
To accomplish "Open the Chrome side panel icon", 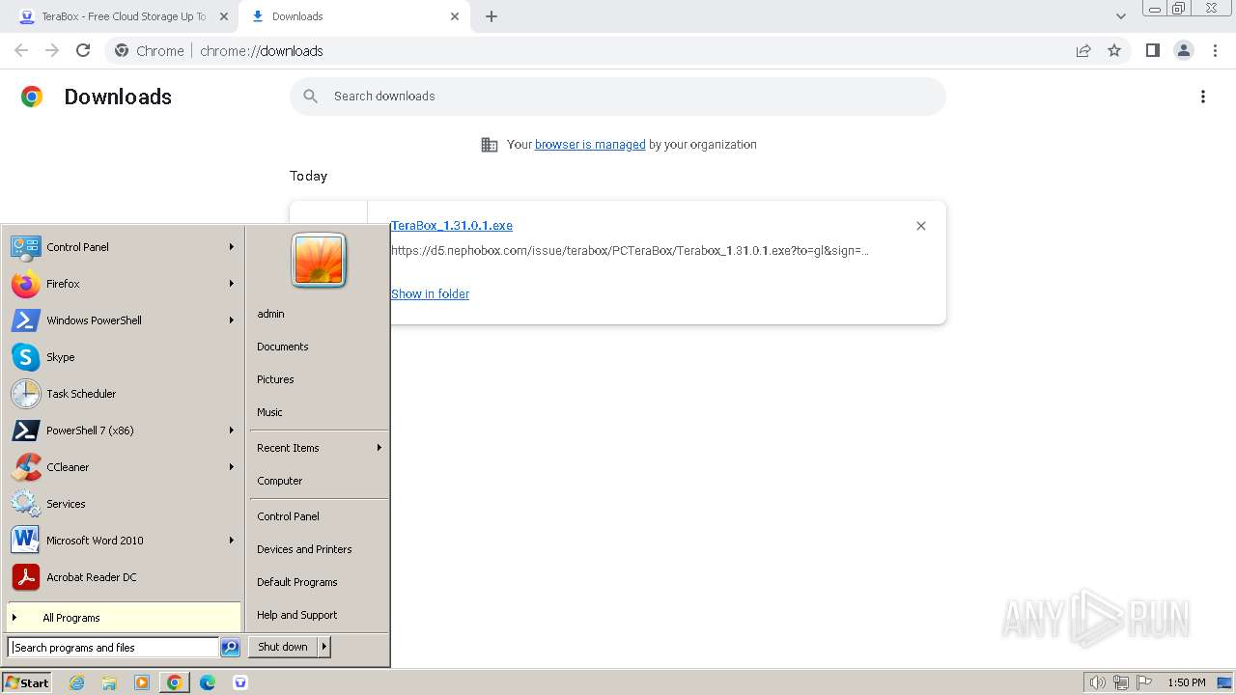I will point(1152,50).
